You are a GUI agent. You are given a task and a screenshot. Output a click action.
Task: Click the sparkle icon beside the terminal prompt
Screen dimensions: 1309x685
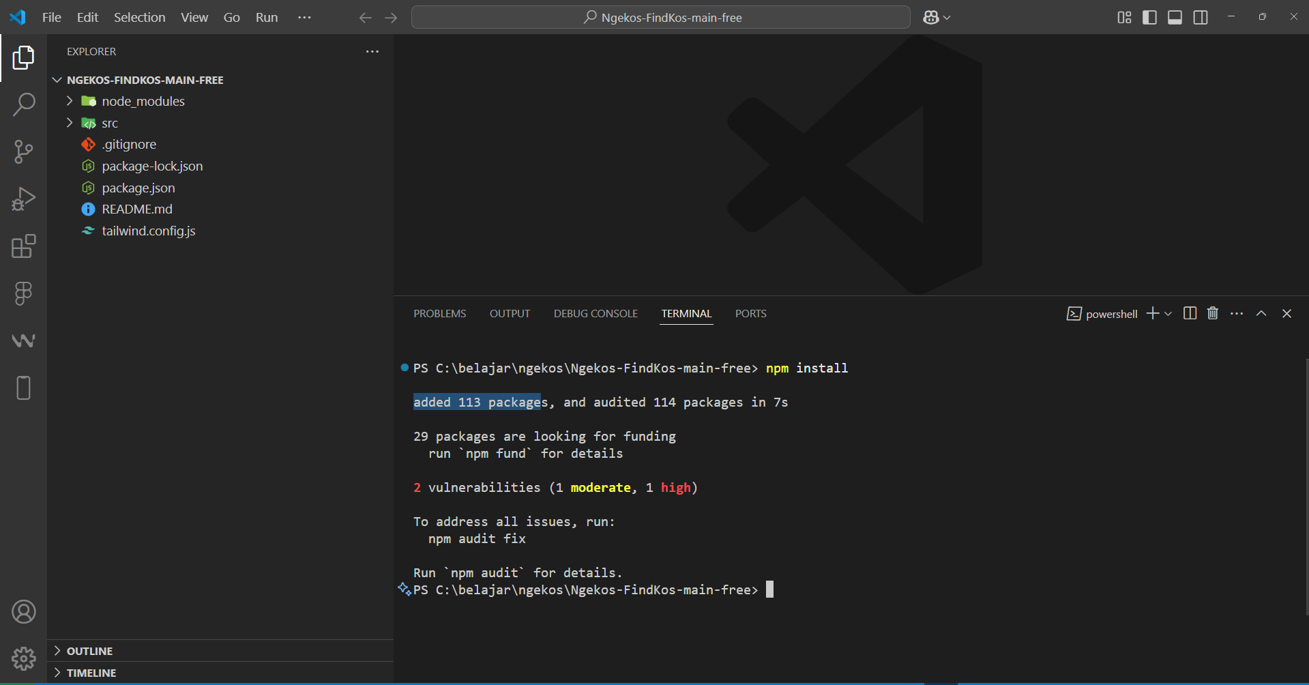pos(405,589)
